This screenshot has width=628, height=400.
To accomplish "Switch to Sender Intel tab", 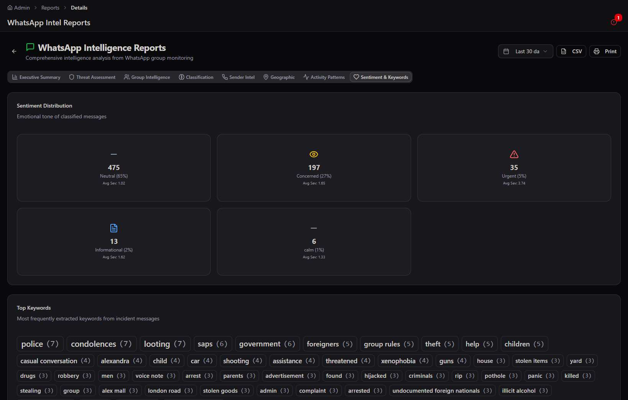I will [x=238, y=77].
